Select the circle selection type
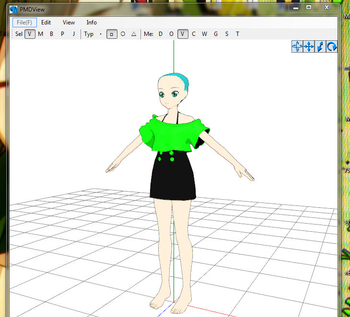The width and height of the screenshot is (350, 317). [x=123, y=34]
